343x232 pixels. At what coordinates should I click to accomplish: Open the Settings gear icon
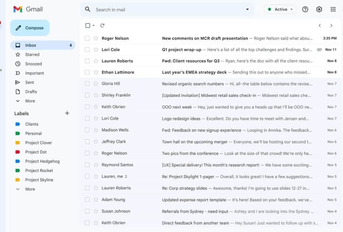[x=319, y=9]
